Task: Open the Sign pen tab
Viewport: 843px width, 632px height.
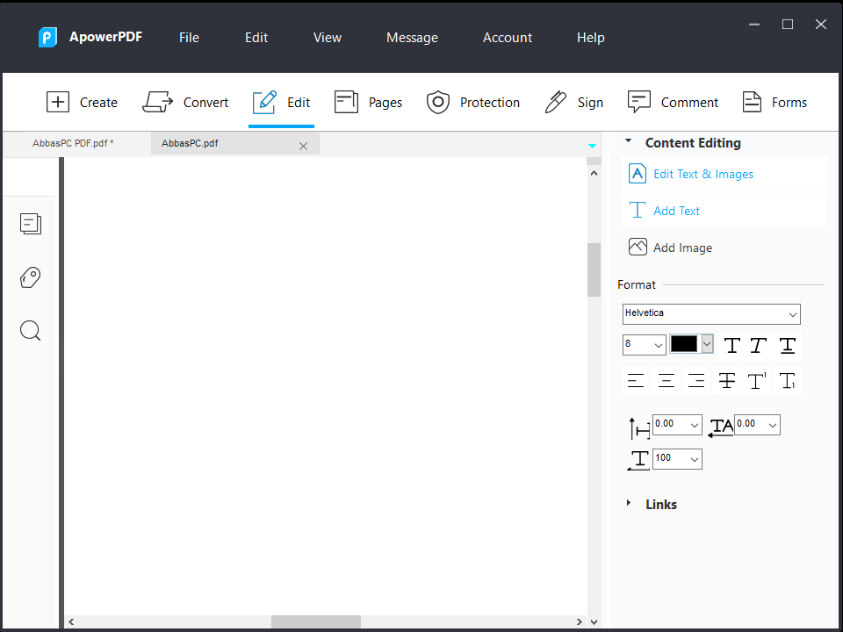Action: (573, 102)
